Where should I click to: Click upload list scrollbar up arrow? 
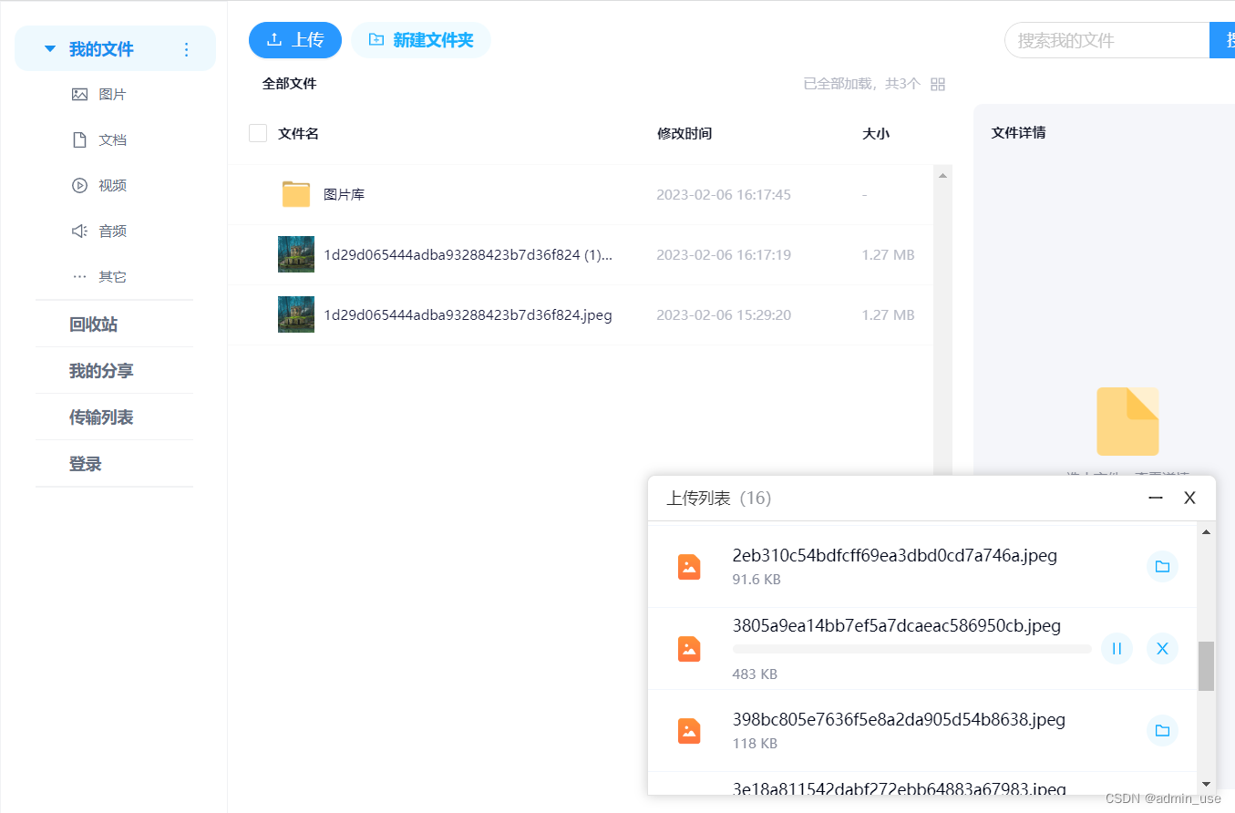(1206, 531)
